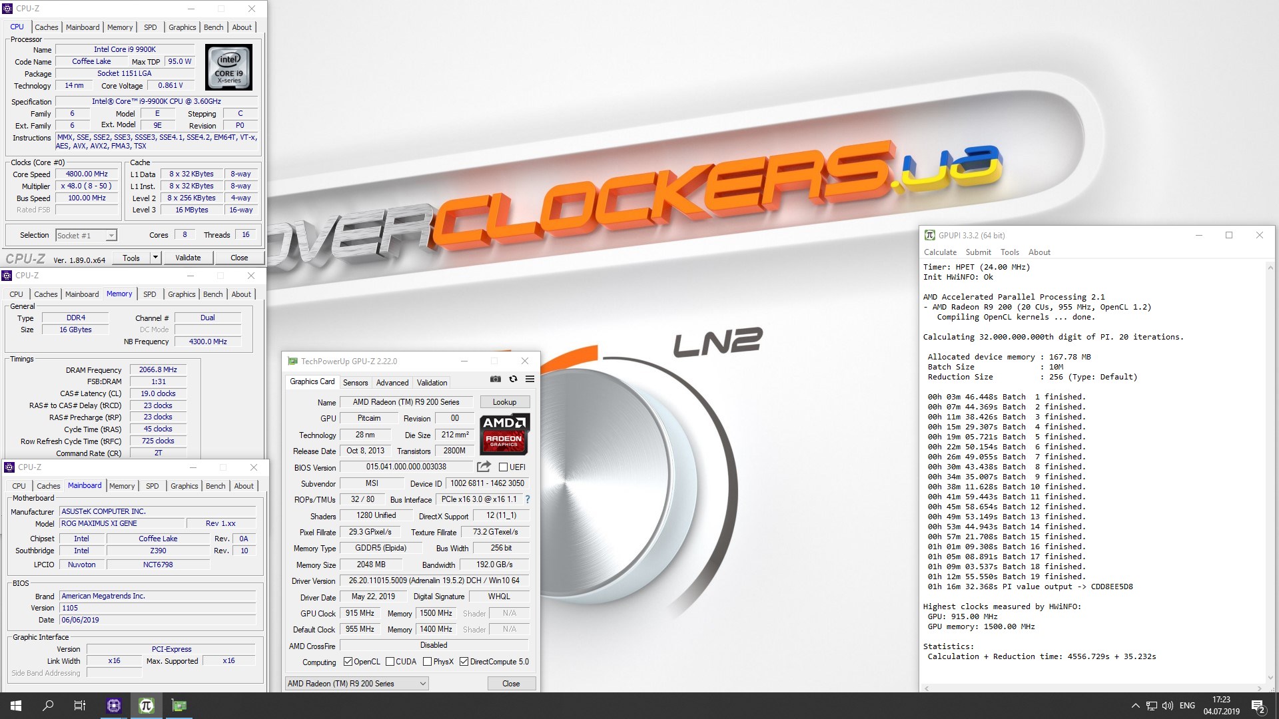Image resolution: width=1279 pixels, height=719 pixels.
Task: Open Task View on taskbar
Action: pos(80,706)
